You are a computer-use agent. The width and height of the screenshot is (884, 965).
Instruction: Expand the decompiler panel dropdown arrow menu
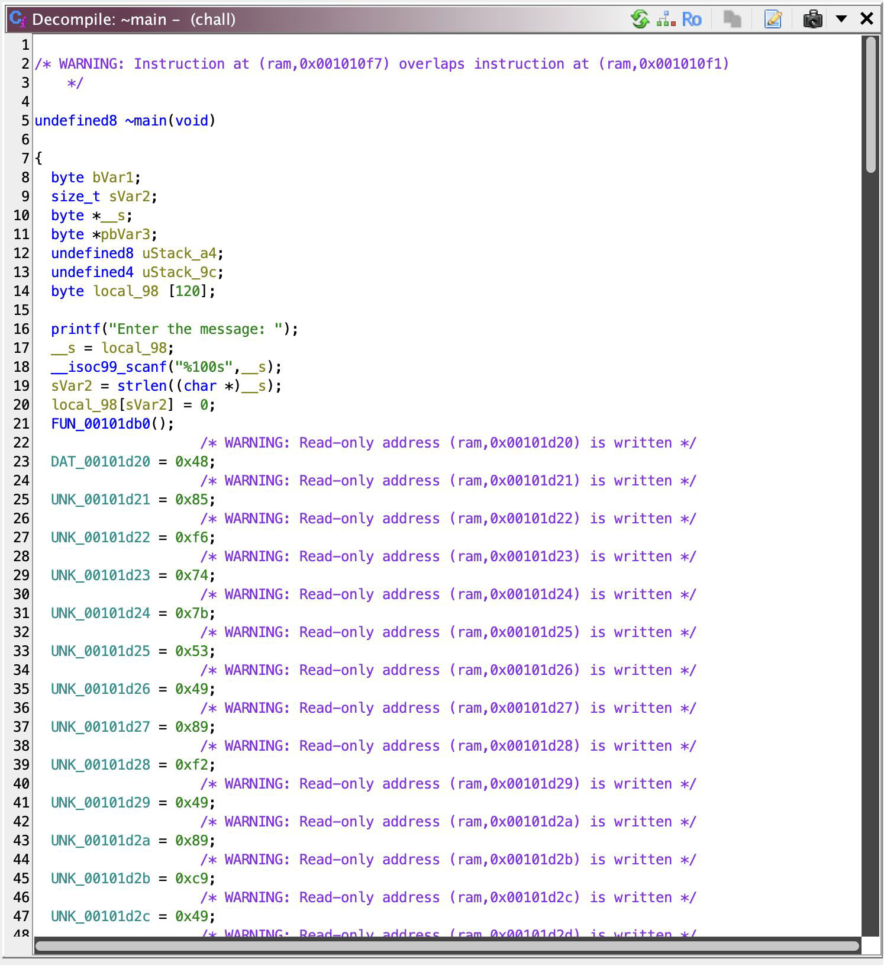point(841,19)
